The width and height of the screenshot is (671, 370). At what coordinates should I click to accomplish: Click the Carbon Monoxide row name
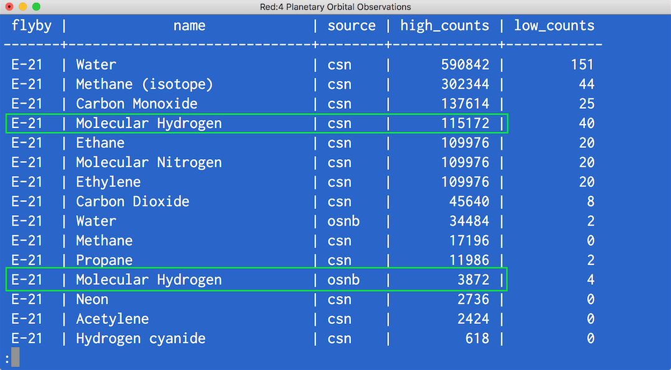[x=136, y=104]
